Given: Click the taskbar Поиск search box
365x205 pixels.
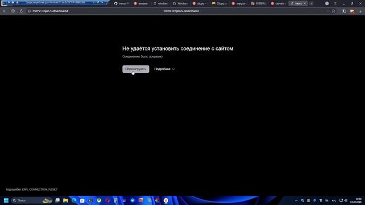Looking at the screenshot, I should click(x=32, y=200).
